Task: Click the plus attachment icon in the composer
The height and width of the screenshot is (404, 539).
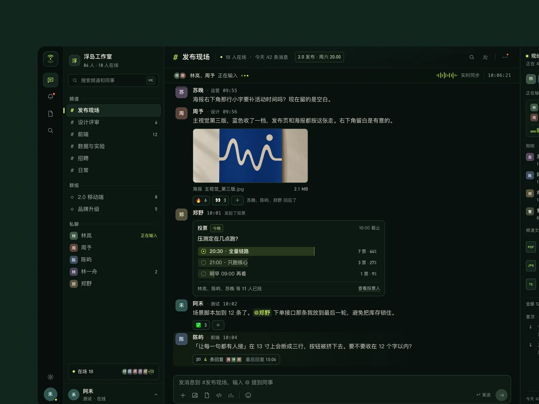Action: tap(183, 395)
